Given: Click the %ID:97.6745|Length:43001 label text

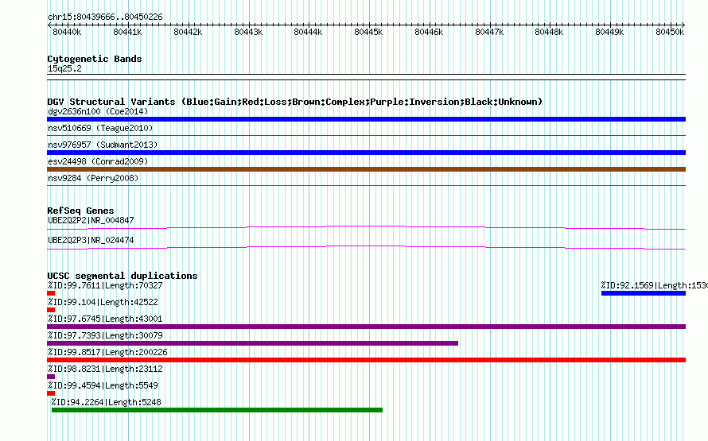Looking at the screenshot, I should pyautogui.click(x=105, y=319).
